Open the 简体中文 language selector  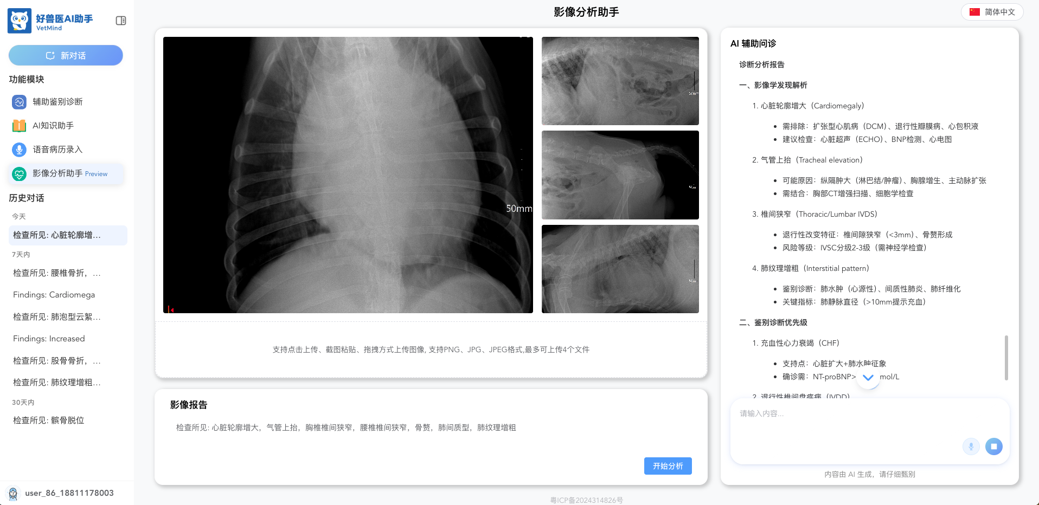point(992,12)
